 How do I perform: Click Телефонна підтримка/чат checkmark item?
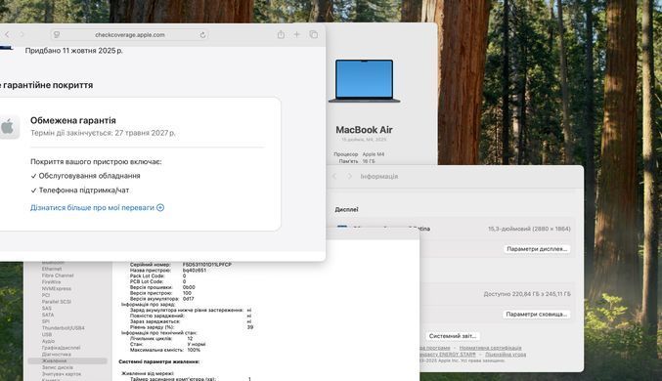80,190
